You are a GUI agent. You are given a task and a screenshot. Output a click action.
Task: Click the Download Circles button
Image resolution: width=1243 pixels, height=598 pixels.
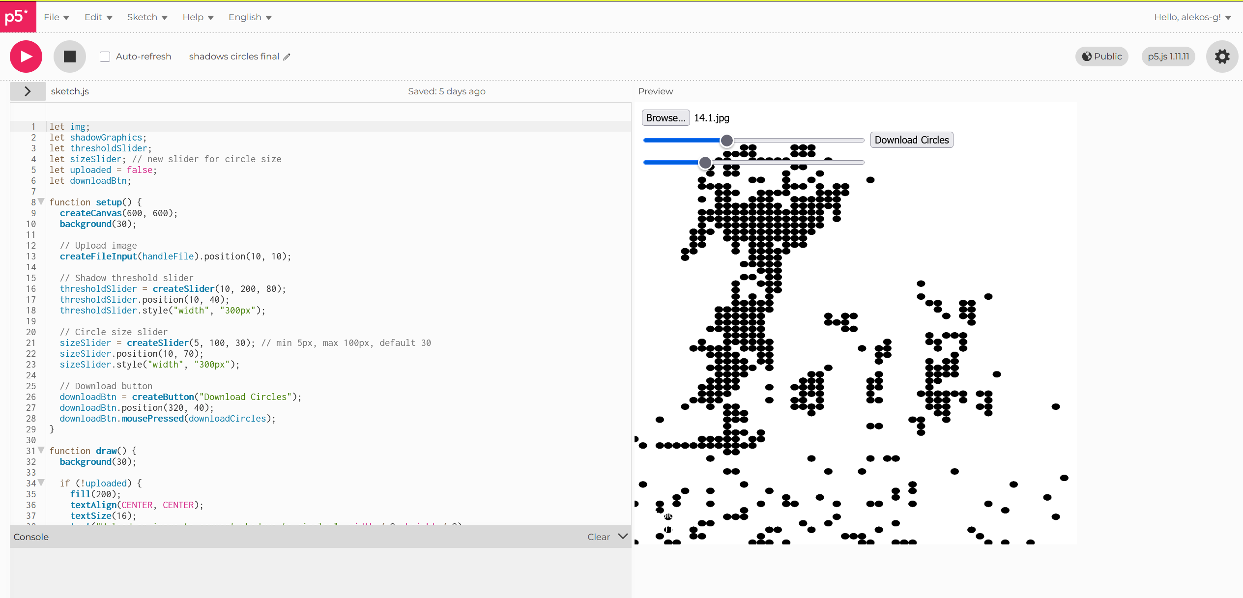(x=911, y=140)
